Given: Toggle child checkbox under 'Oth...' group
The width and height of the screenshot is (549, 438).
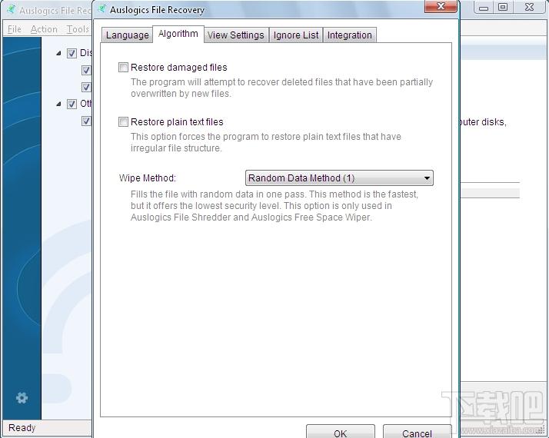Looking at the screenshot, I should pyautogui.click(x=86, y=121).
